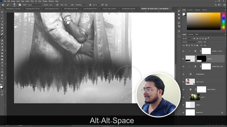This screenshot has height=127, width=227.
Task: Select the Hand tool
Action: click(x=2, y=75)
